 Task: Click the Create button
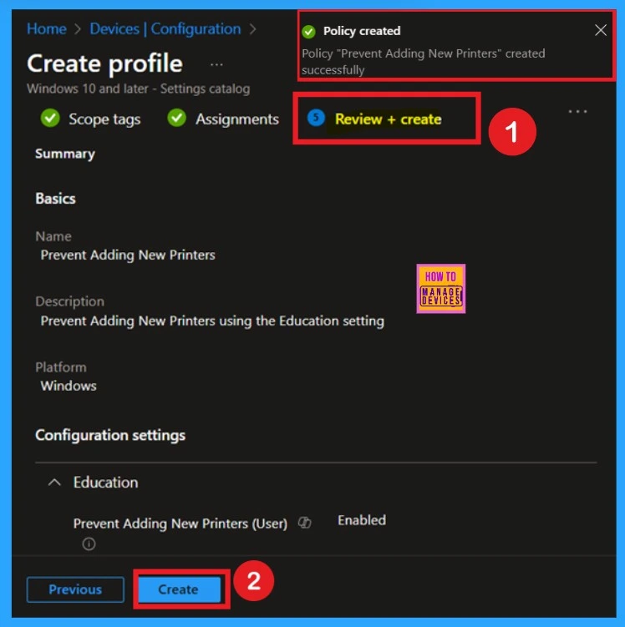(179, 589)
